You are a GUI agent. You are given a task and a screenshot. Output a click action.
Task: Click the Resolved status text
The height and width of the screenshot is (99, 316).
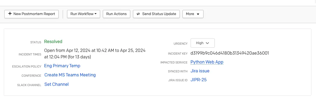pyautogui.click(x=53, y=41)
